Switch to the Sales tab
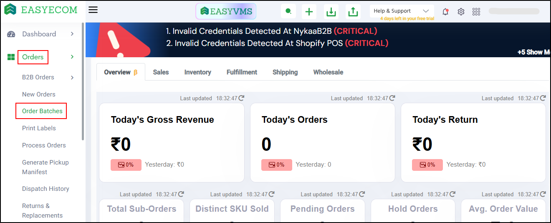This screenshot has width=551, height=223. (x=161, y=72)
